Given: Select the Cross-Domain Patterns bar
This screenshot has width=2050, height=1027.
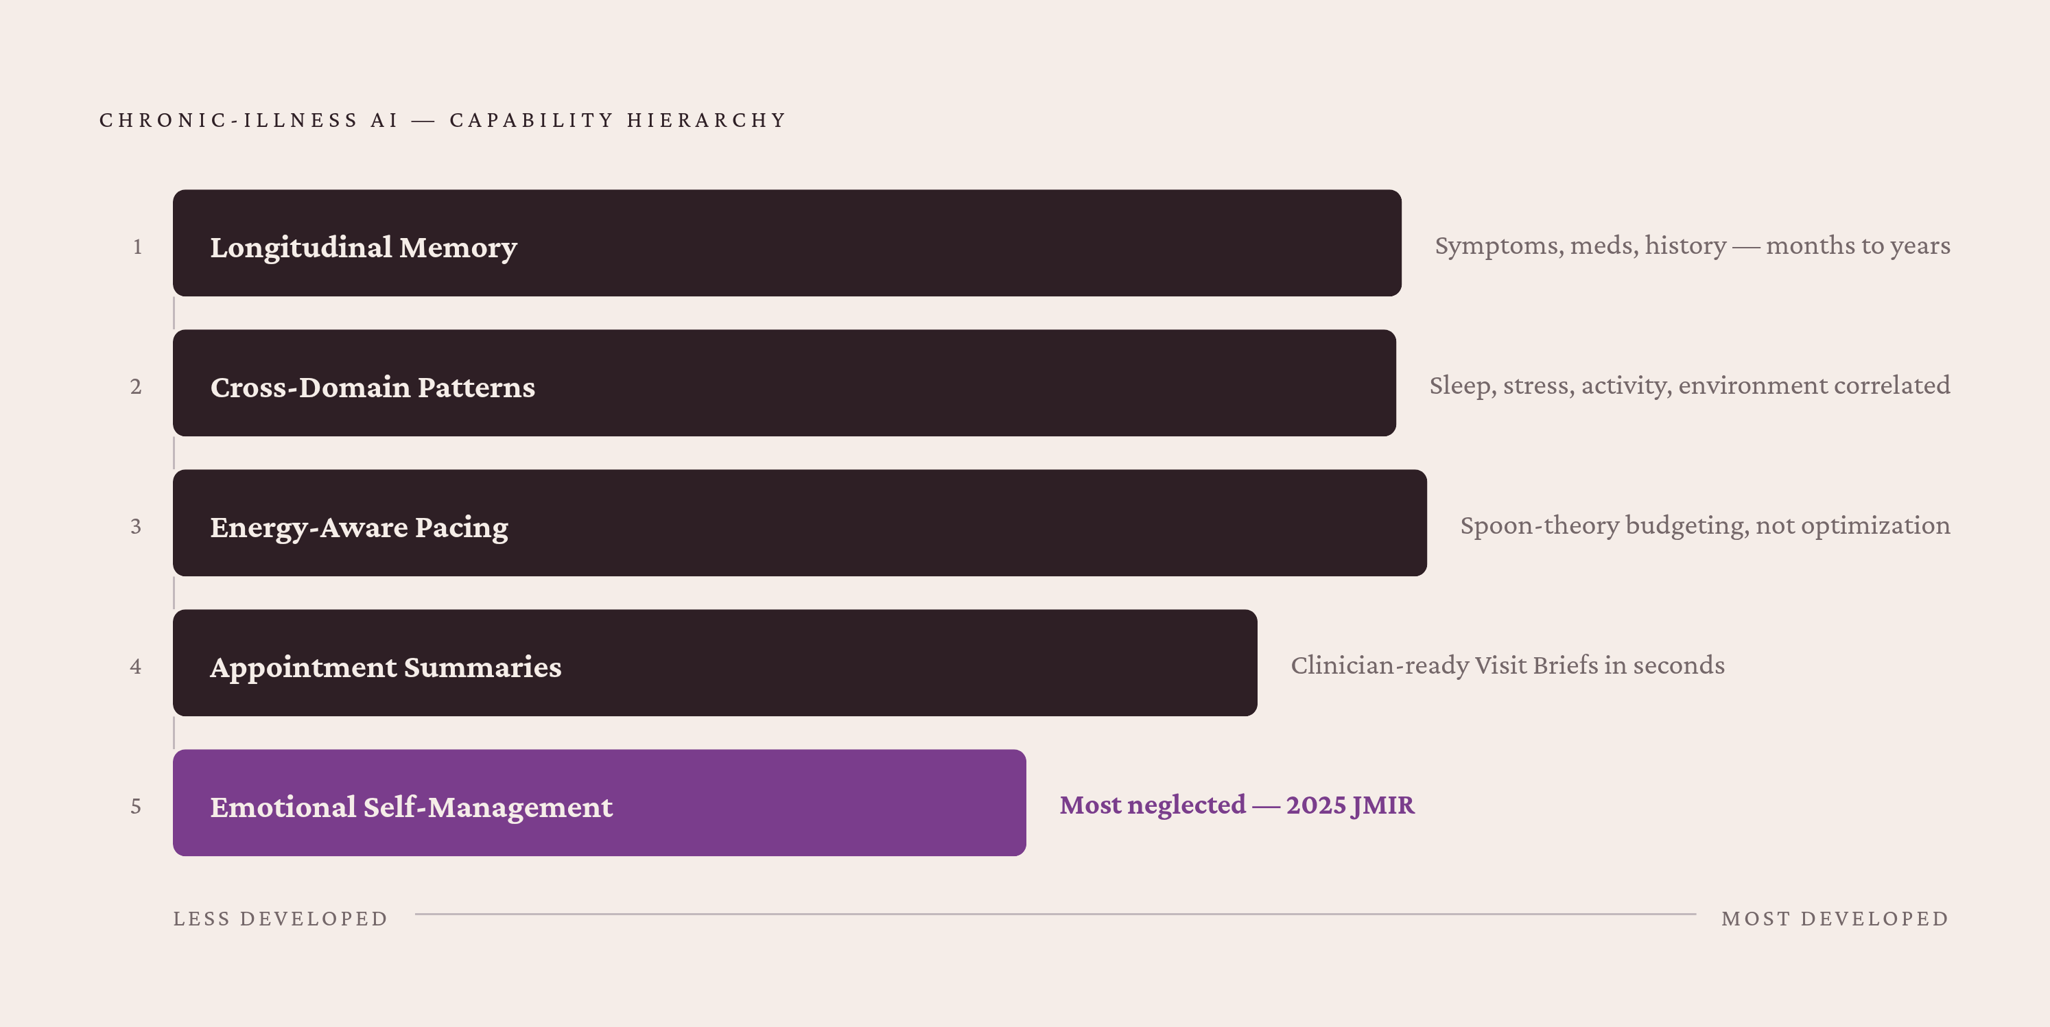Looking at the screenshot, I should (784, 383).
